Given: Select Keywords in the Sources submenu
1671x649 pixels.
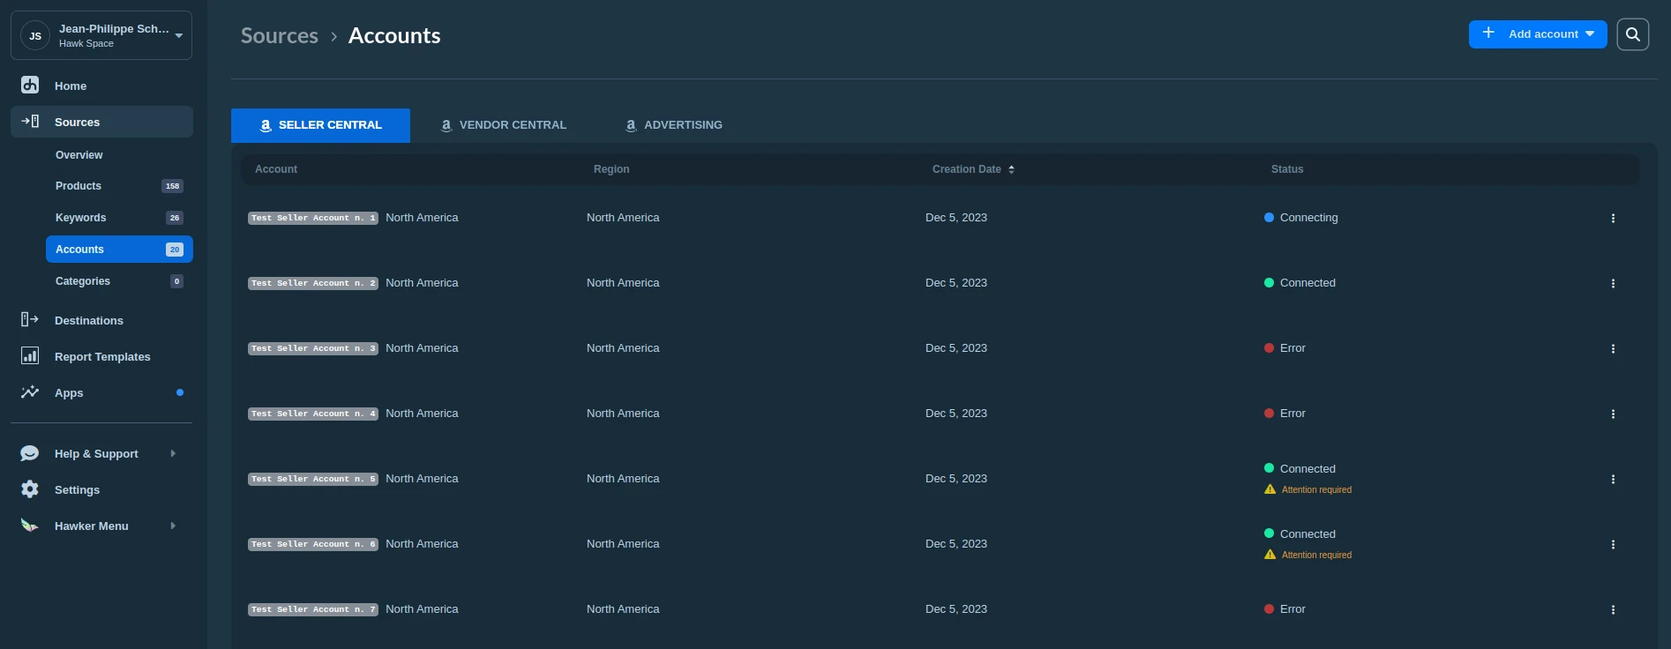Looking at the screenshot, I should pos(80,218).
